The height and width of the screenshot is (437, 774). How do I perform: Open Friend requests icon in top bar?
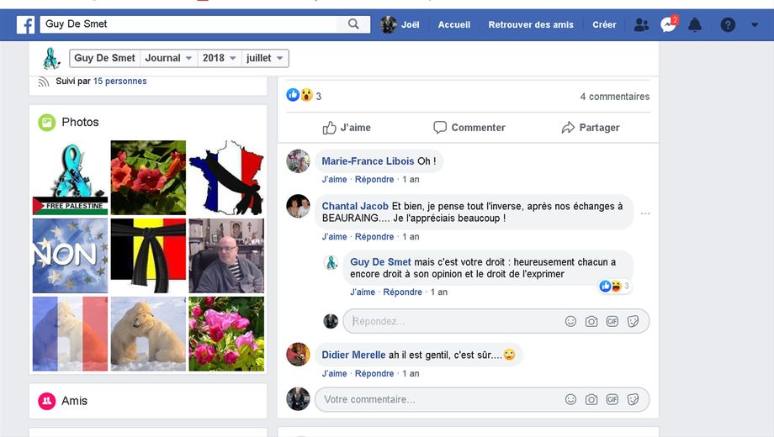pyautogui.click(x=641, y=24)
